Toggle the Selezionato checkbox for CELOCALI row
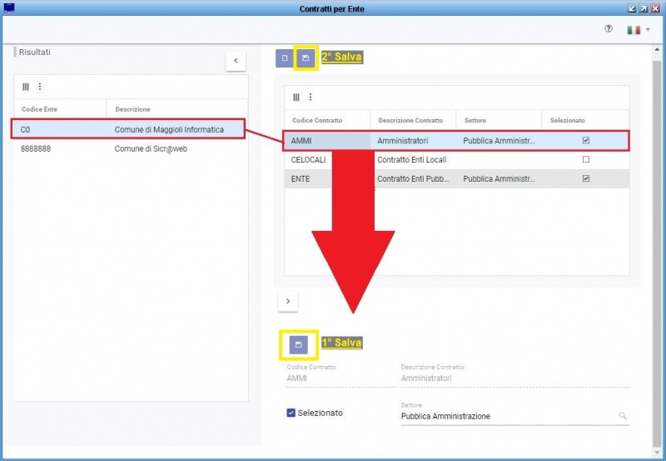The height and width of the screenshot is (461, 666). [x=586, y=159]
